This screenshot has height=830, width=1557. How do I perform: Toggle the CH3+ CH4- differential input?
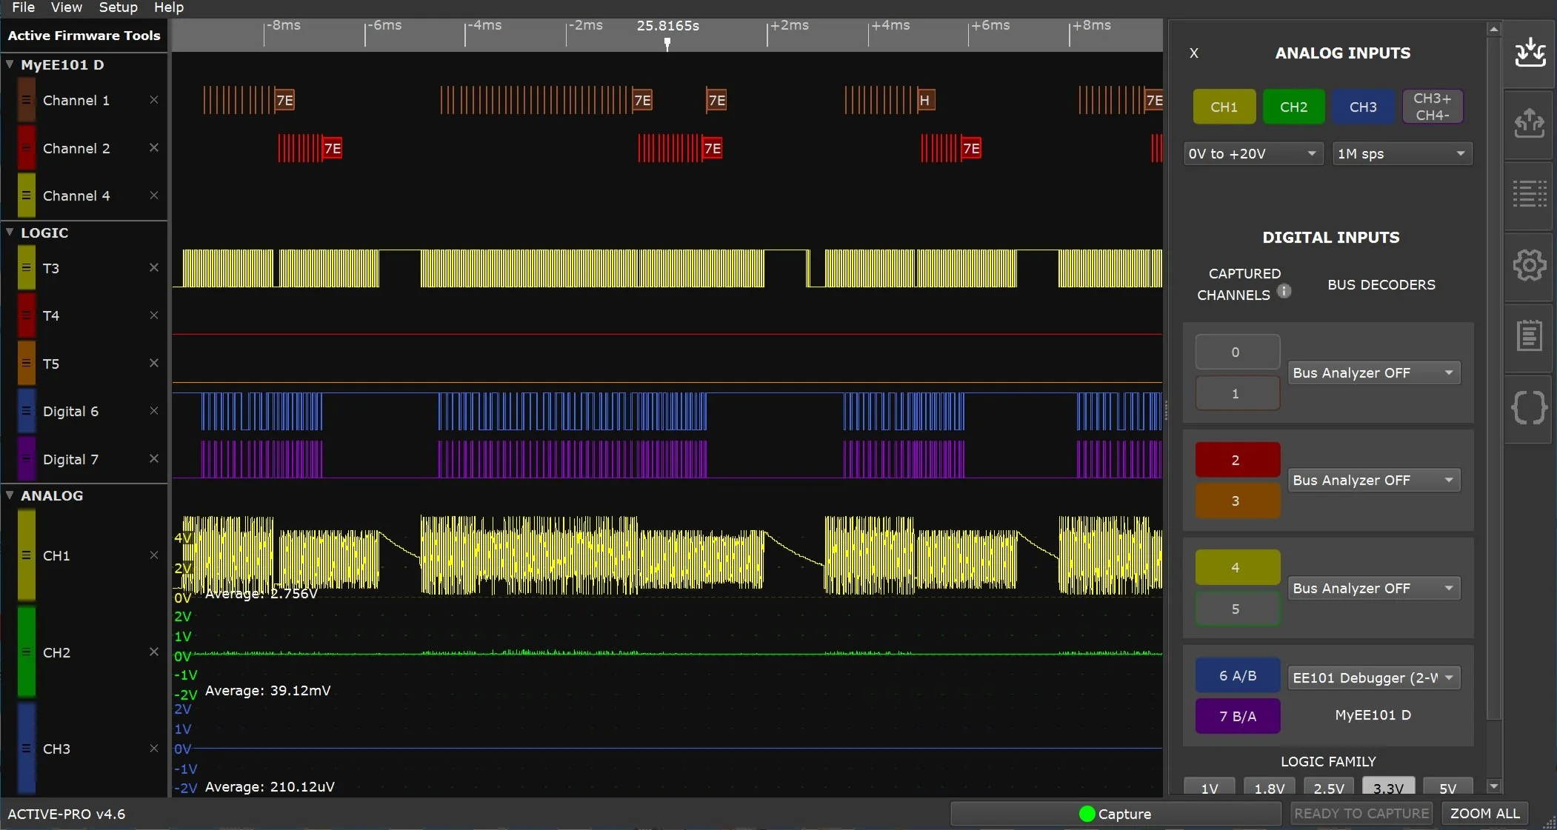[x=1431, y=106]
